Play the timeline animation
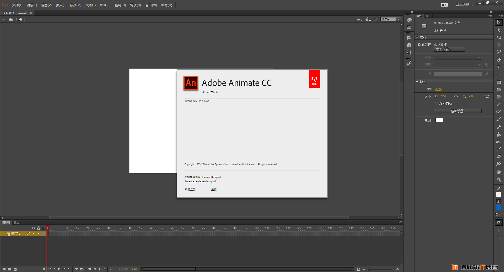 tap(59, 269)
